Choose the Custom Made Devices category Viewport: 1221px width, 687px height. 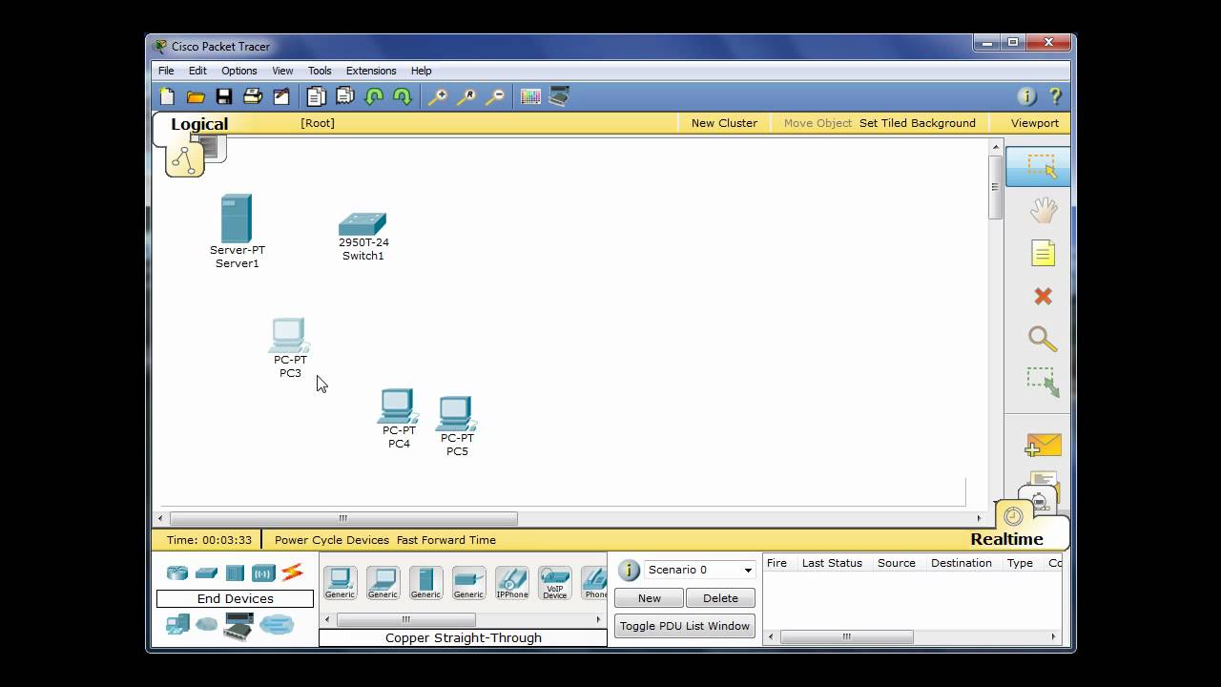238,625
